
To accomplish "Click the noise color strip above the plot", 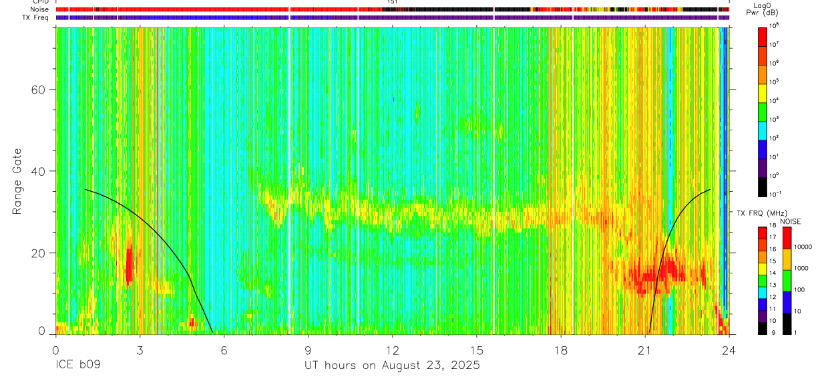I will [392, 9].
